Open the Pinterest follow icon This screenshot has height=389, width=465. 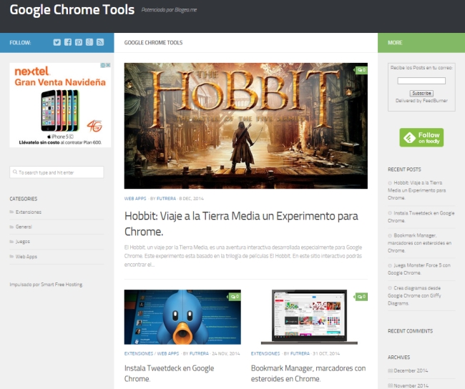click(x=79, y=42)
